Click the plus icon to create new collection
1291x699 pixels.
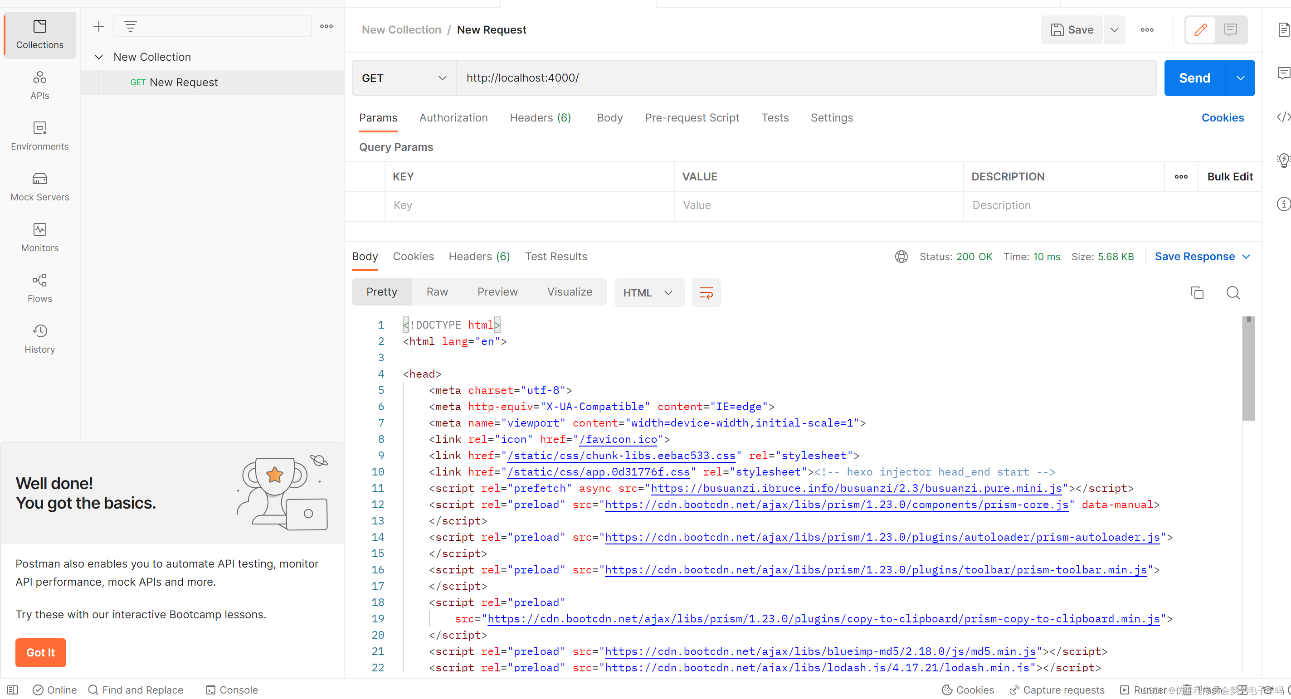click(99, 26)
